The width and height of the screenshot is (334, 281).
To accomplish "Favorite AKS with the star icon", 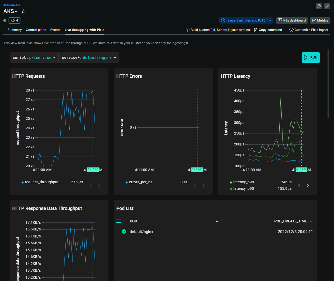I will click(23, 11).
